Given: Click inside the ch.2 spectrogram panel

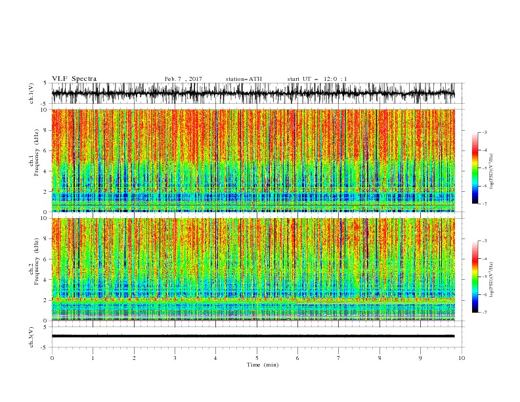Looking at the screenshot, I should click(253, 269).
